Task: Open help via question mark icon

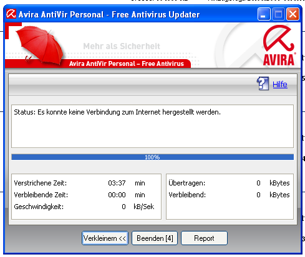Action: pyautogui.click(x=263, y=83)
